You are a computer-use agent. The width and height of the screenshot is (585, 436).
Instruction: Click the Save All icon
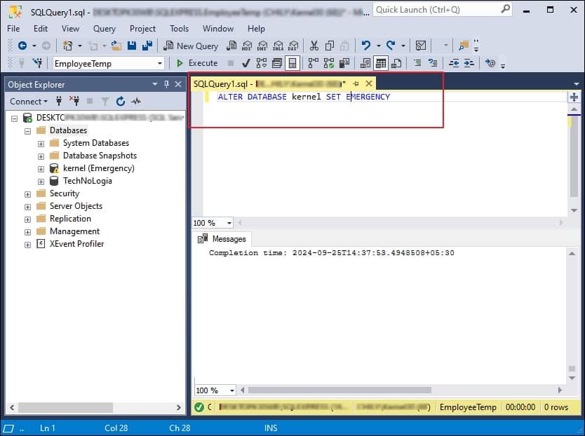pos(147,46)
